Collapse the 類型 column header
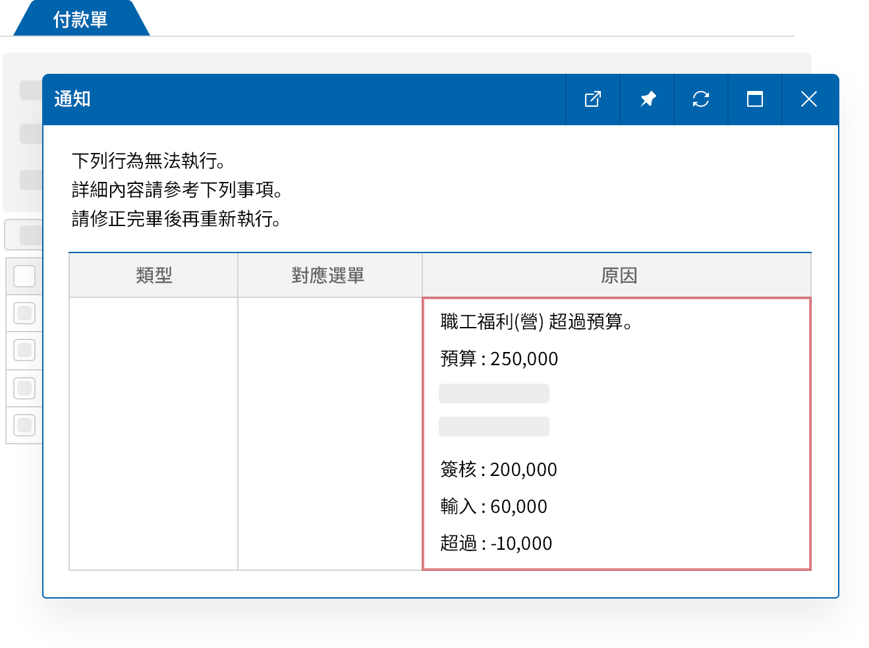869x648 pixels. (153, 275)
